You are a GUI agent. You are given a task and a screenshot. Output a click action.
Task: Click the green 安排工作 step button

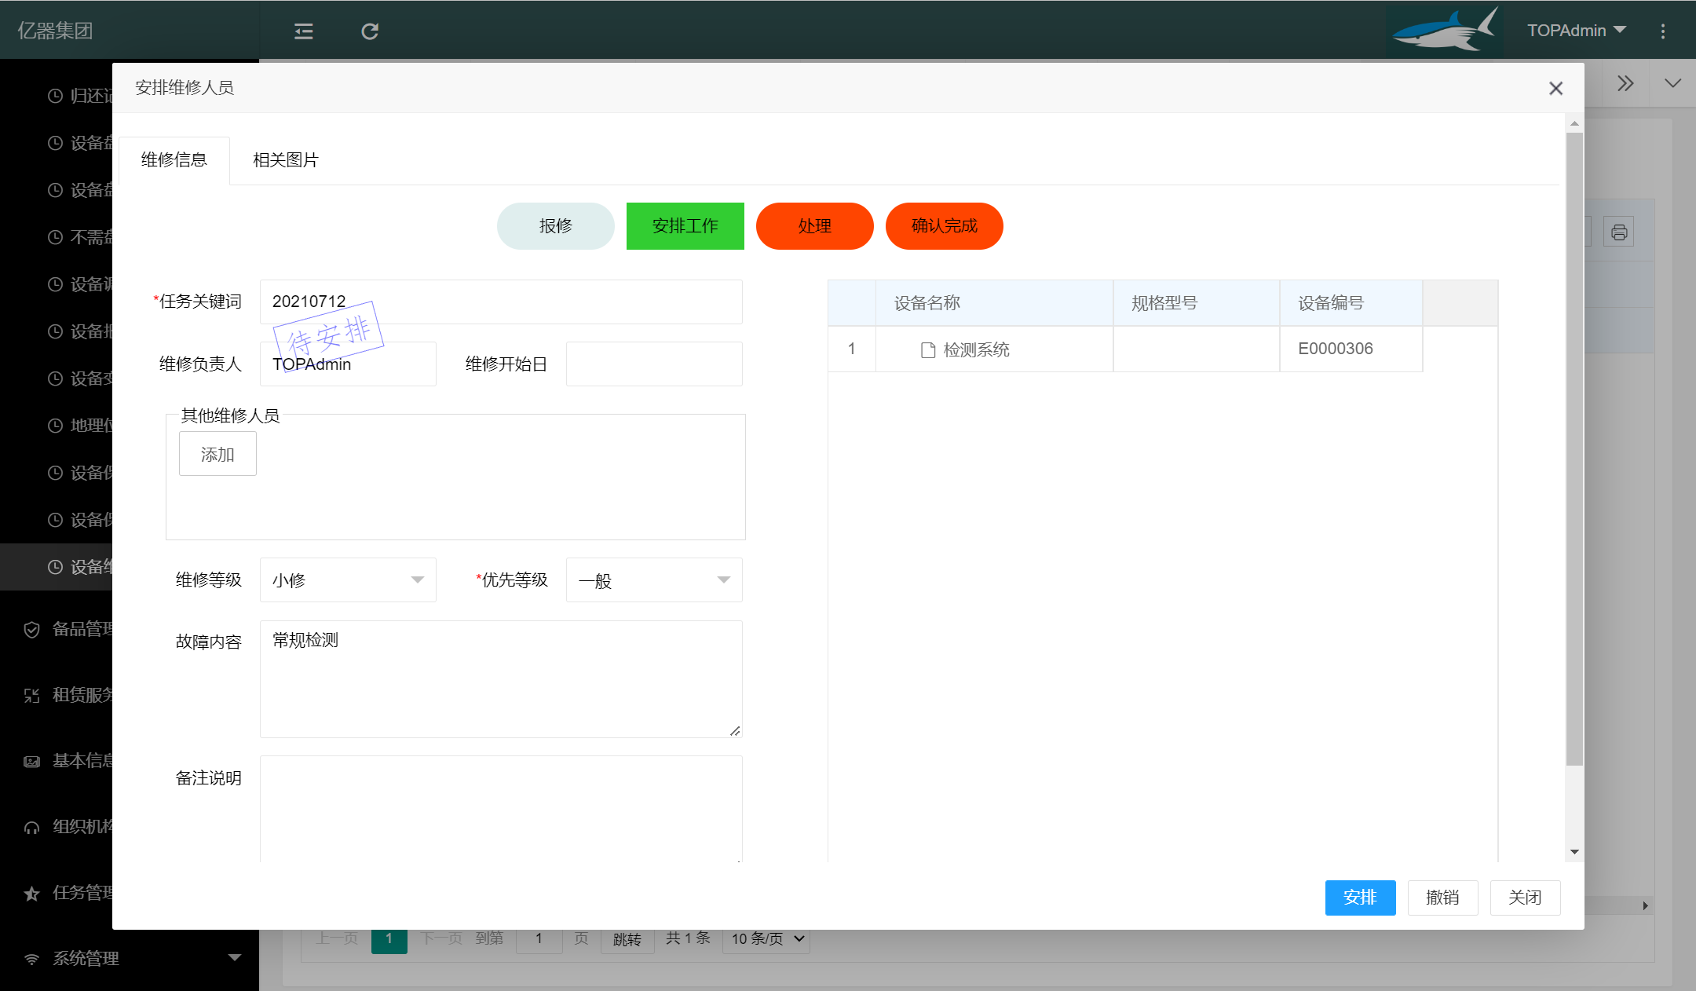point(685,226)
